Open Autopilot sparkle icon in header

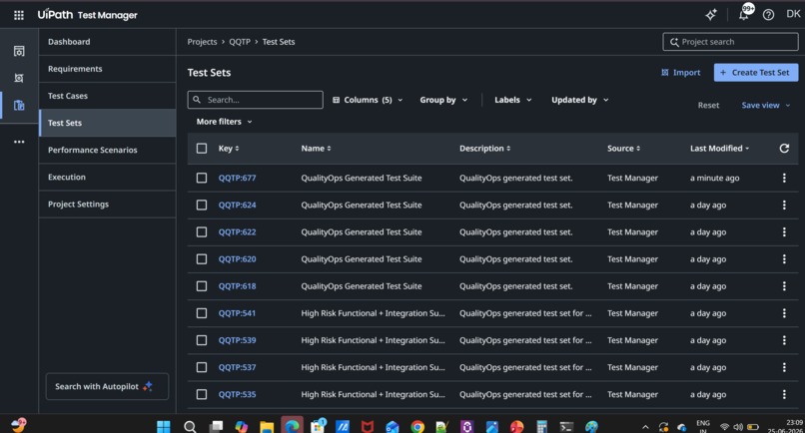(711, 15)
